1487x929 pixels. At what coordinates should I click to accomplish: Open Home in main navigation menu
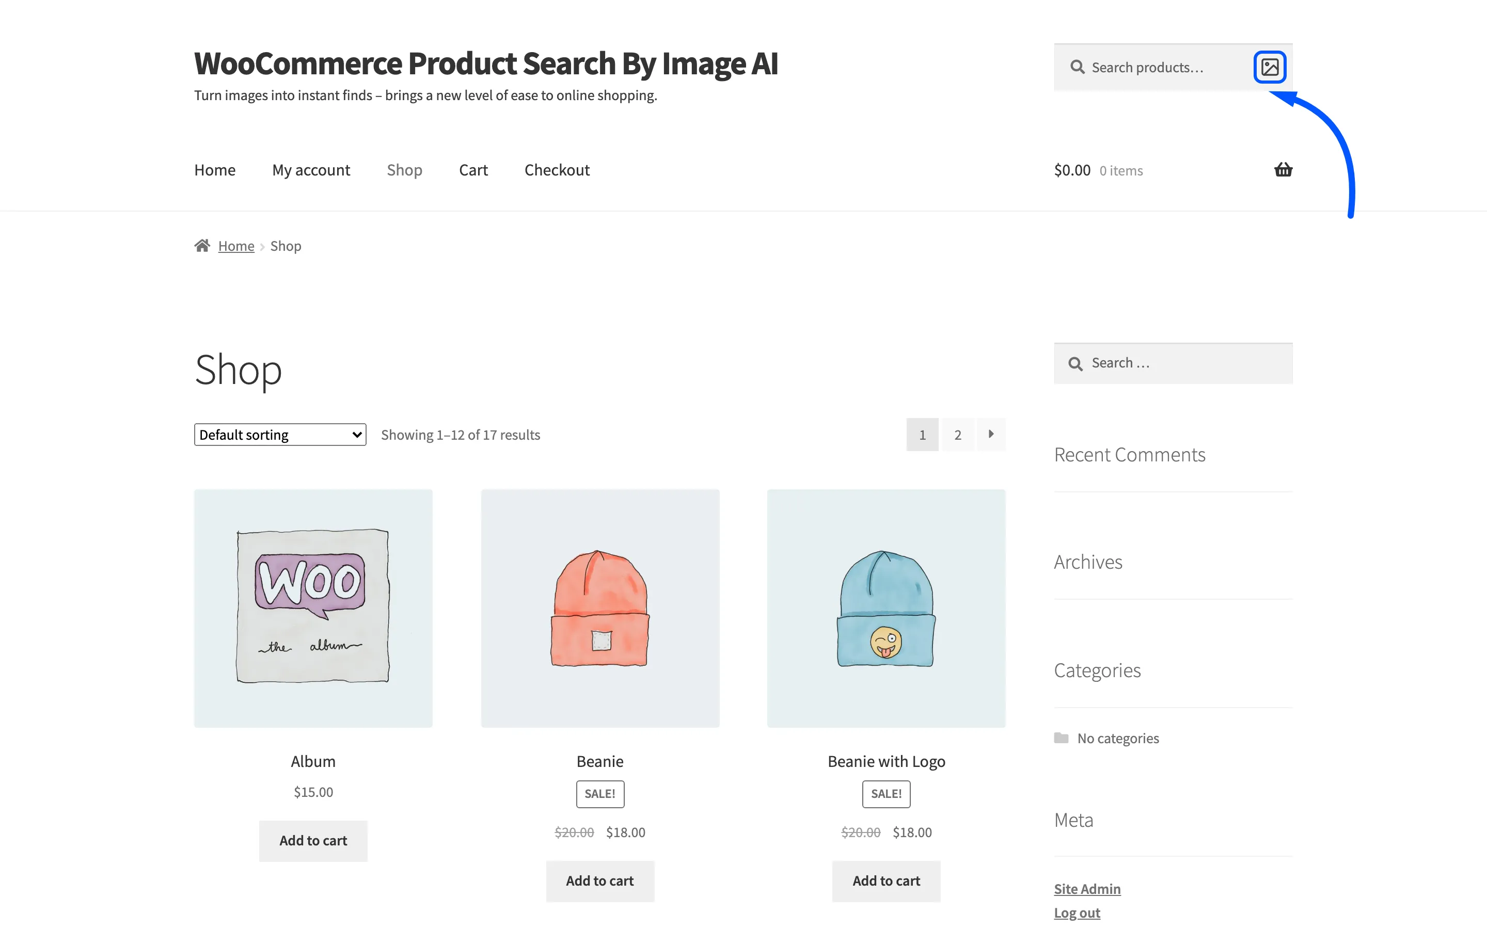click(x=215, y=170)
